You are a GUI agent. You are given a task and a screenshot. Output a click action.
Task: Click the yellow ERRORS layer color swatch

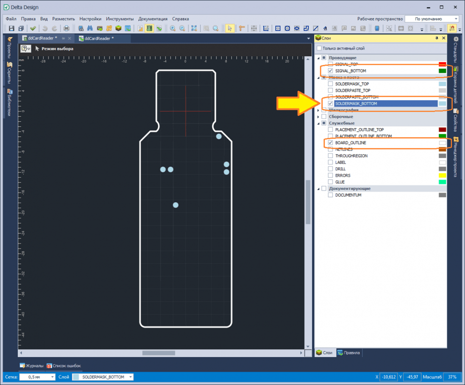tap(442, 175)
